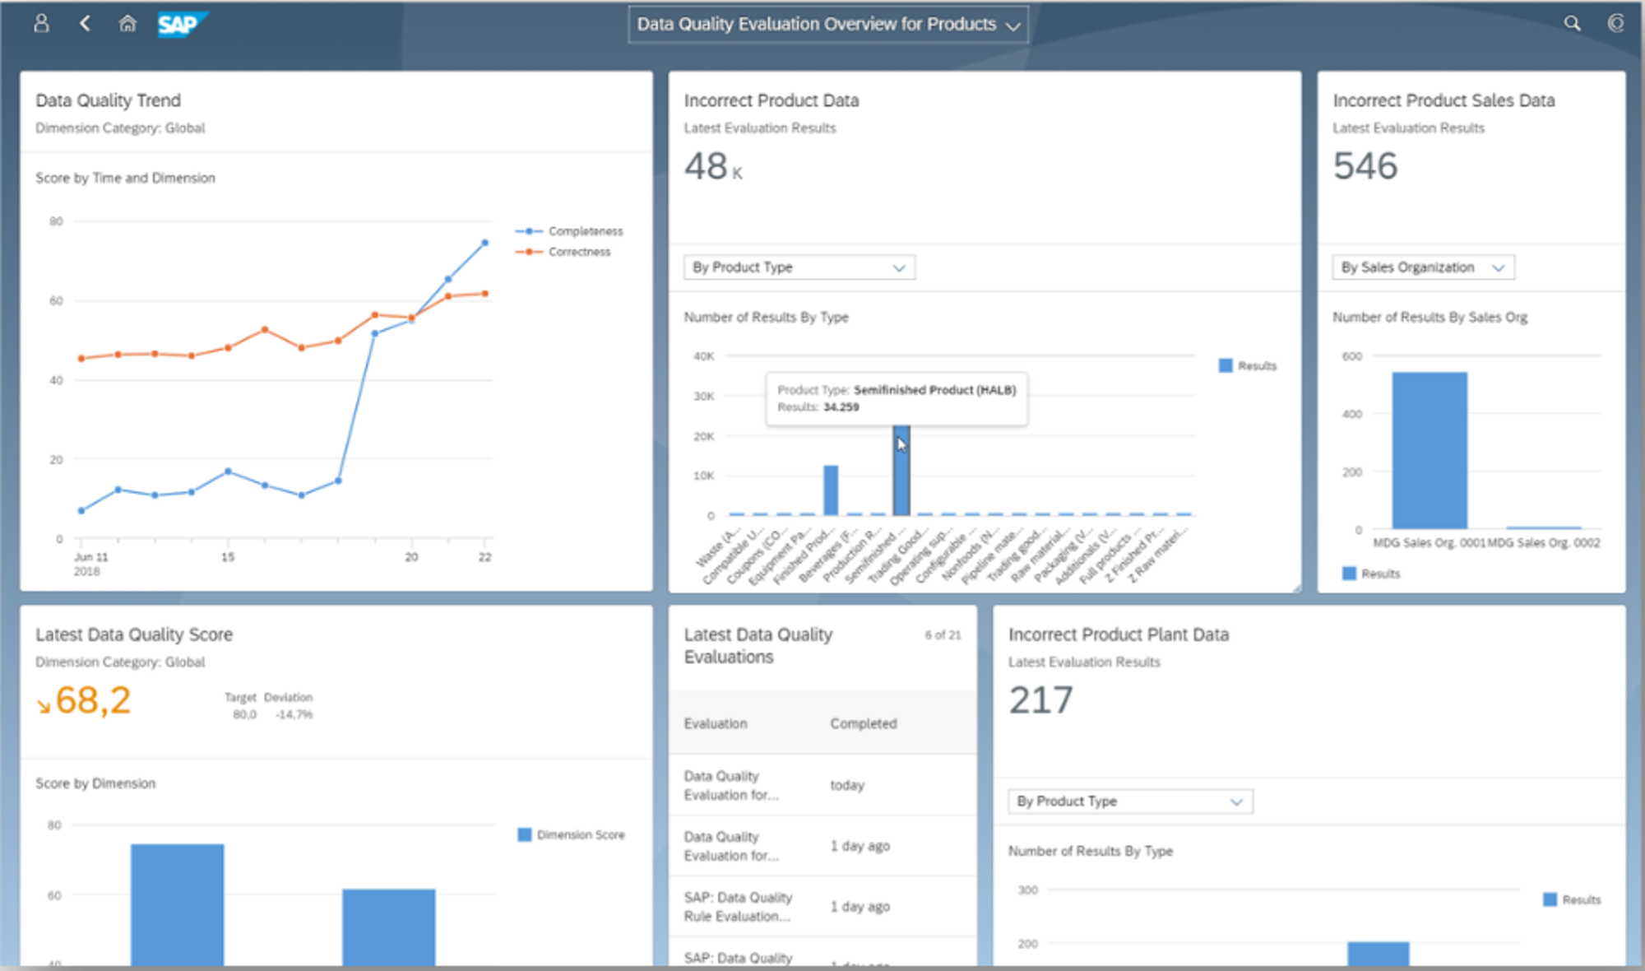Viewport: 1645px width, 971px height.
Task: Click the Evaluation column header
Action: coord(716,723)
